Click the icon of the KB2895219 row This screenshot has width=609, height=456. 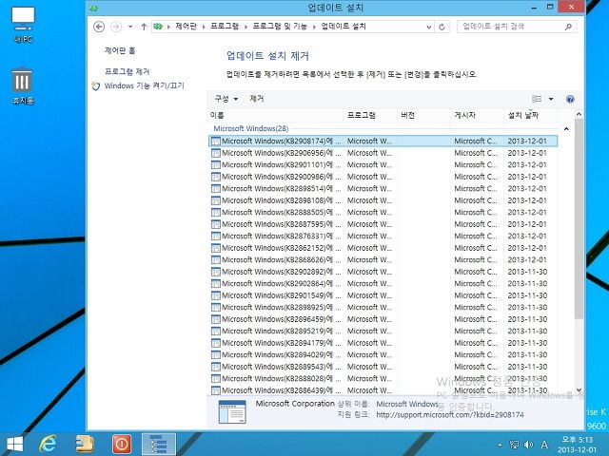pyautogui.click(x=216, y=332)
